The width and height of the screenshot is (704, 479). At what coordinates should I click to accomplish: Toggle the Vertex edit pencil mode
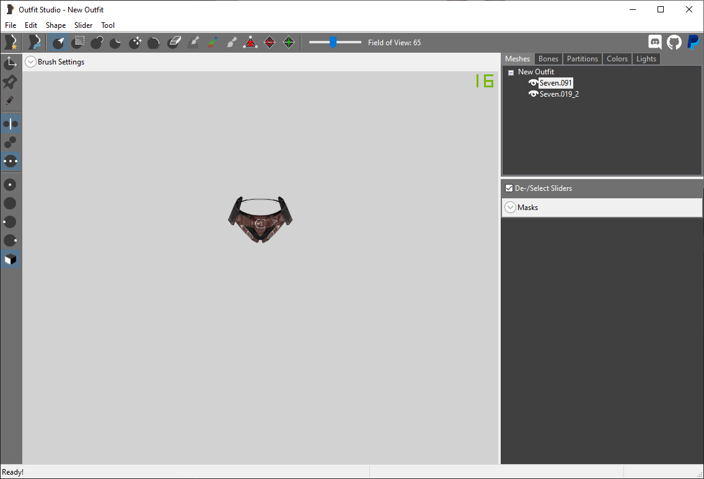[11, 100]
